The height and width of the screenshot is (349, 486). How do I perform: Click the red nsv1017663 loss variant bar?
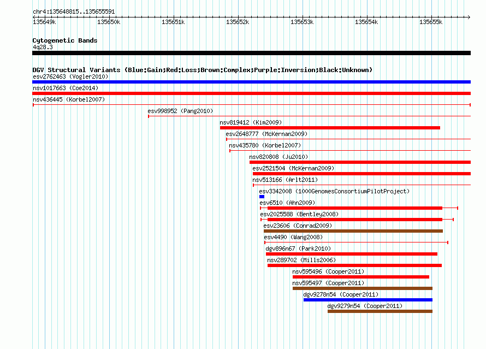(251, 93)
